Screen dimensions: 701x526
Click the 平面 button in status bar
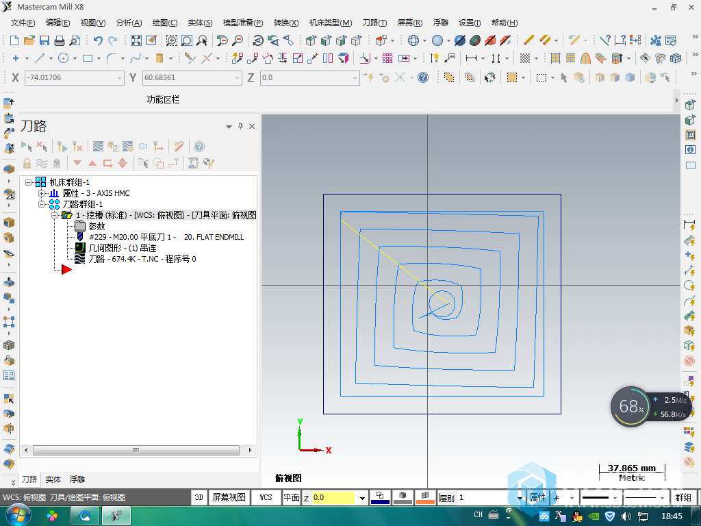[292, 497]
